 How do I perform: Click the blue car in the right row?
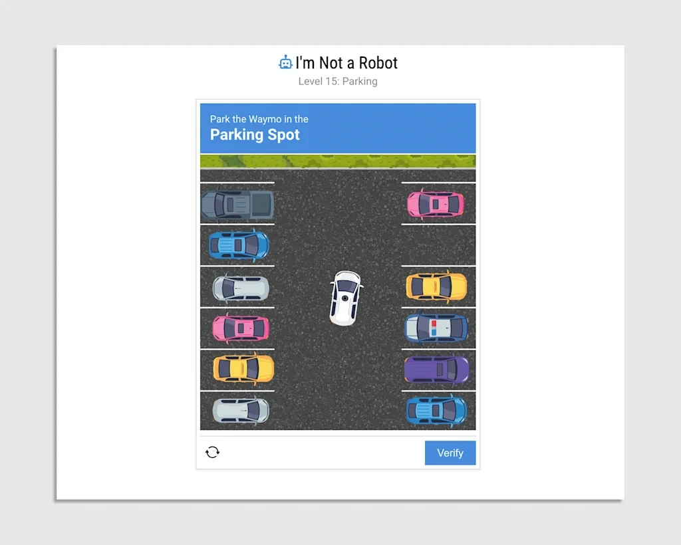pos(436,411)
